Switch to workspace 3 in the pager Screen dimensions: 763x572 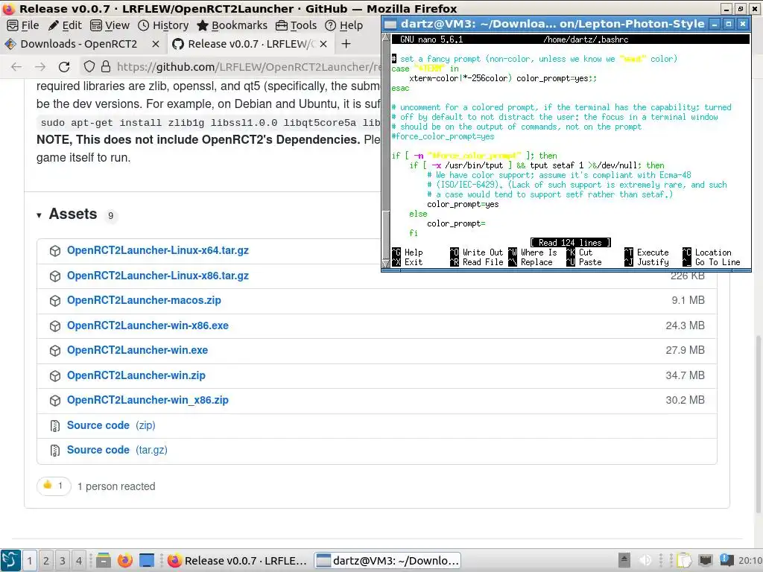pos(63,561)
